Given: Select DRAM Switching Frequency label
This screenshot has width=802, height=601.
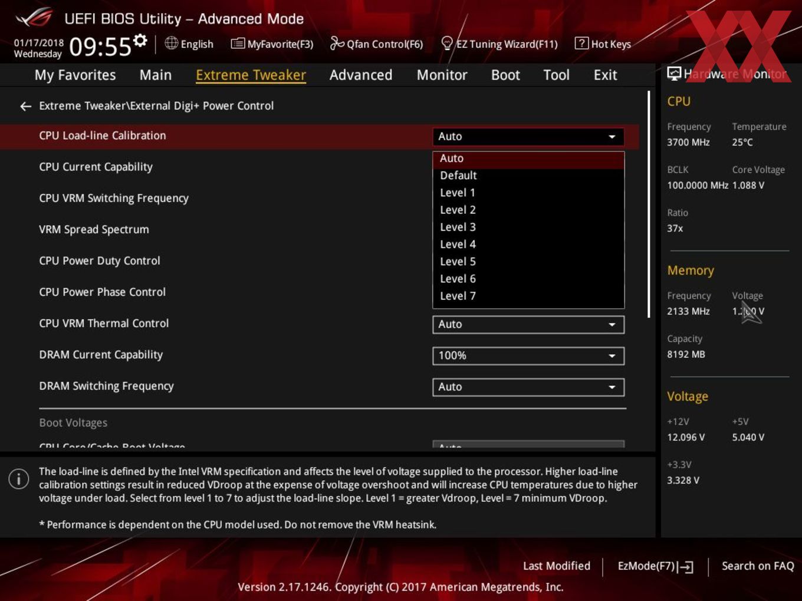Looking at the screenshot, I should [x=106, y=386].
